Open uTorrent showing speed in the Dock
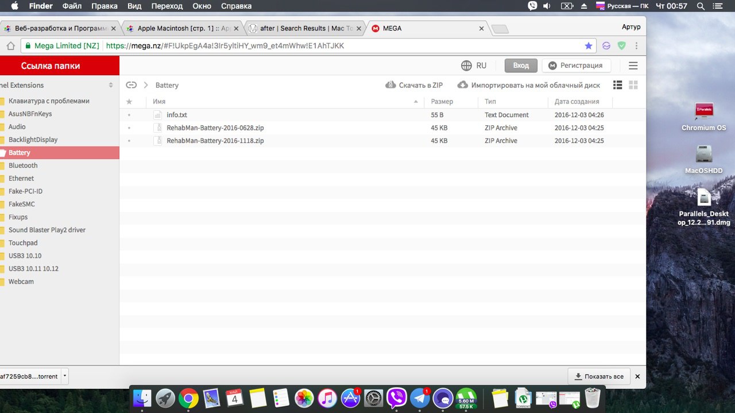The height and width of the screenshot is (413, 735). [x=466, y=398]
